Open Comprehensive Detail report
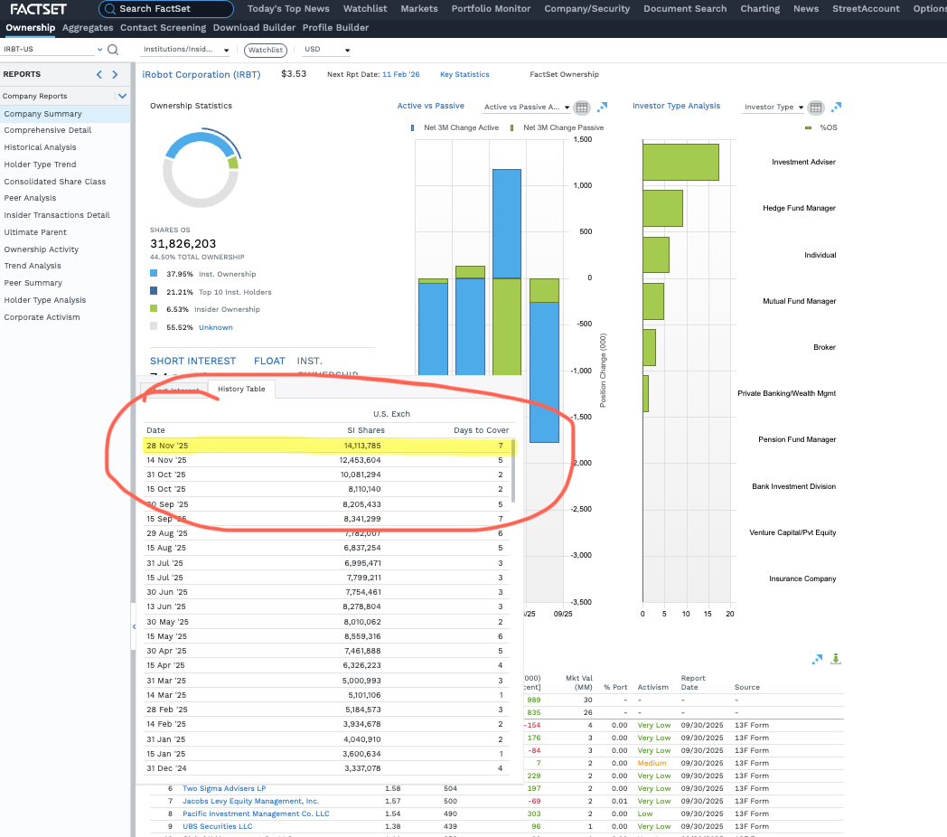This screenshot has height=837, width=947. (x=48, y=130)
